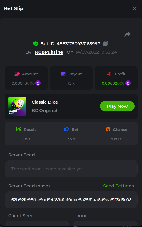Click the Classic Dice game thumbnail
The image size is (142, 227).
(17, 106)
